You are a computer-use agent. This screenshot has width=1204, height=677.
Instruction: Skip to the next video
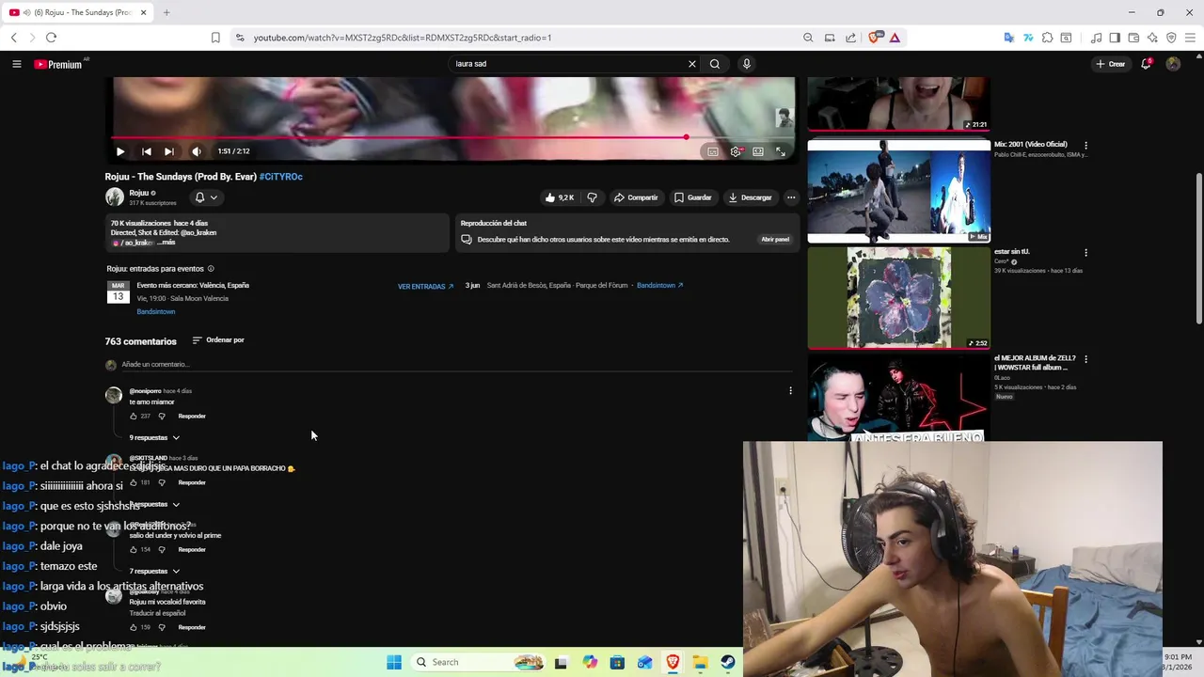(x=169, y=151)
